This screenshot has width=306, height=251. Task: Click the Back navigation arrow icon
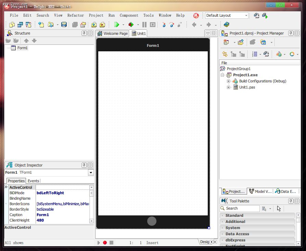pyautogui.click(x=194, y=25)
